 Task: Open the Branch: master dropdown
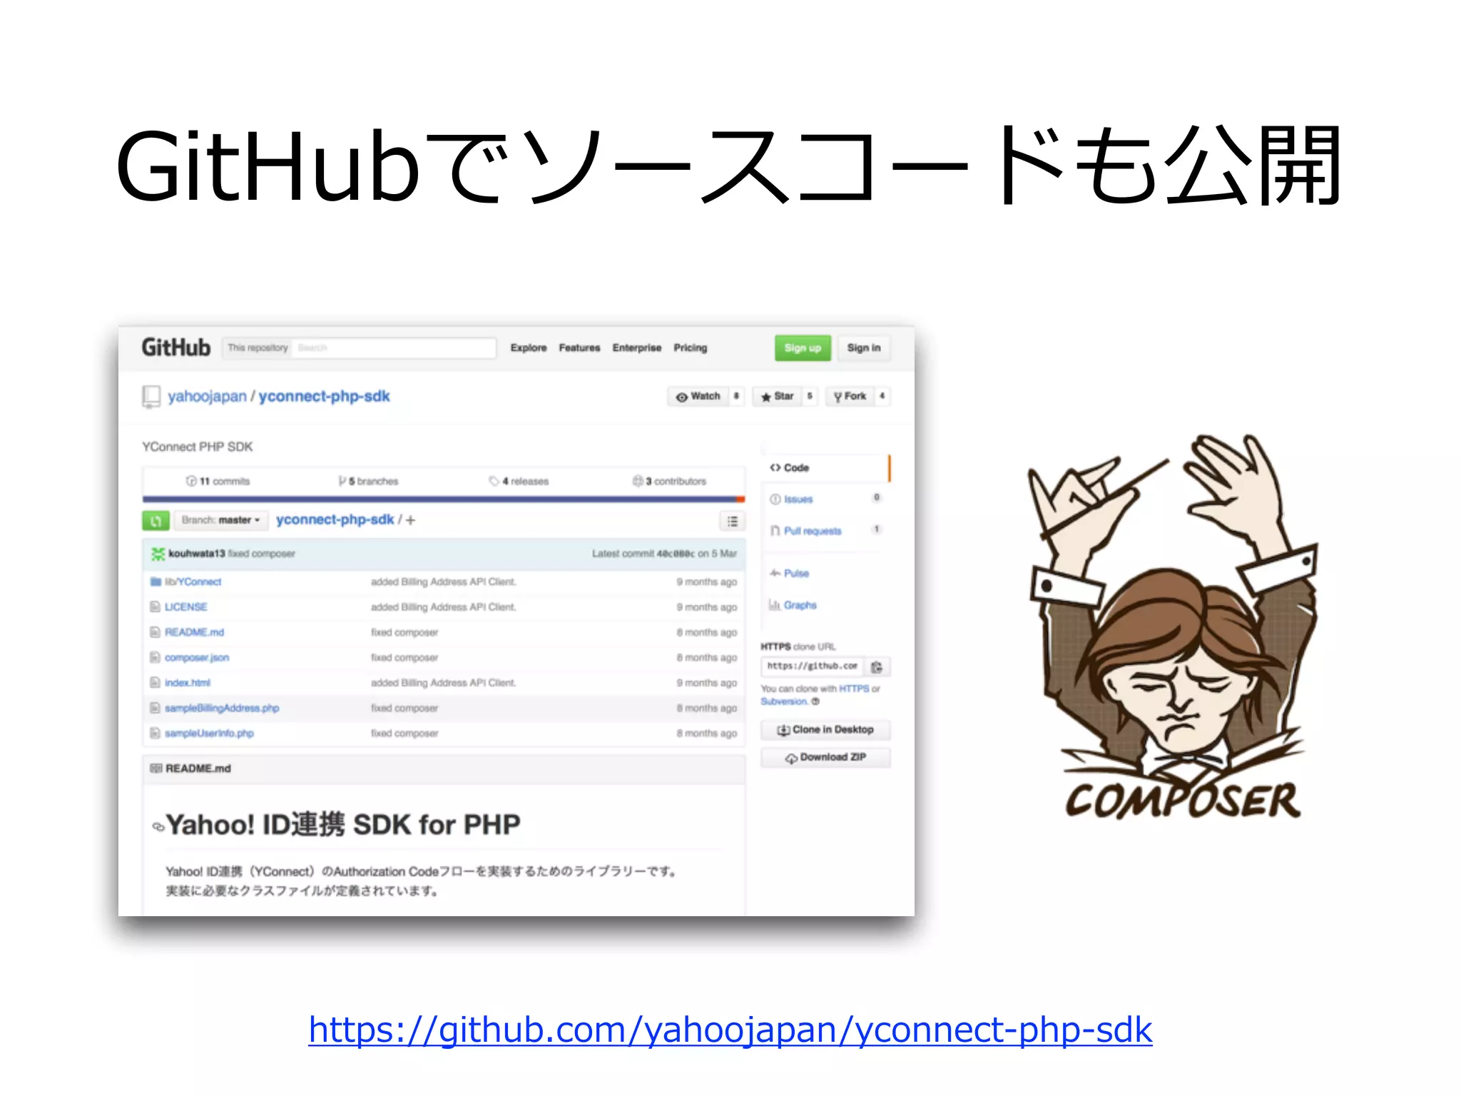tap(220, 520)
